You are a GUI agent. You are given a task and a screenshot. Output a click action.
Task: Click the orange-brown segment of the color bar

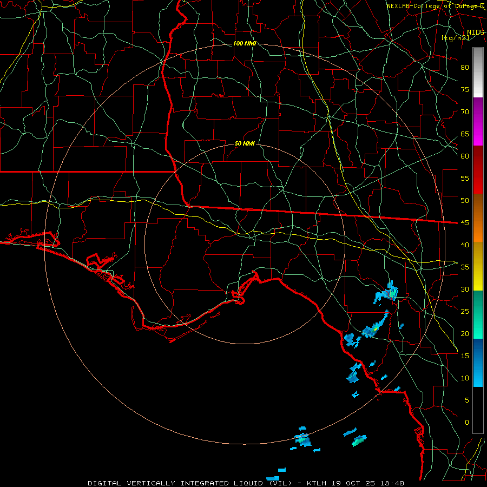click(478, 218)
